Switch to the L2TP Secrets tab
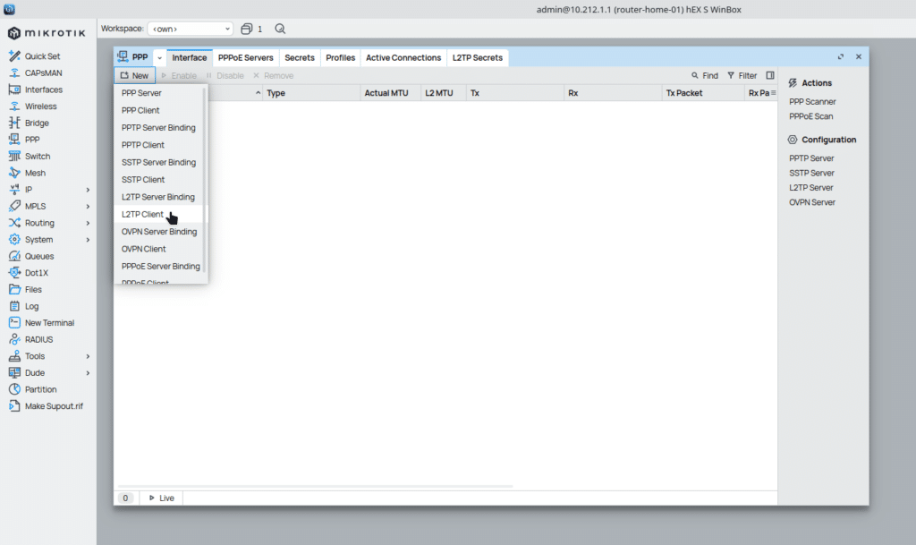The image size is (916, 545). point(478,58)
